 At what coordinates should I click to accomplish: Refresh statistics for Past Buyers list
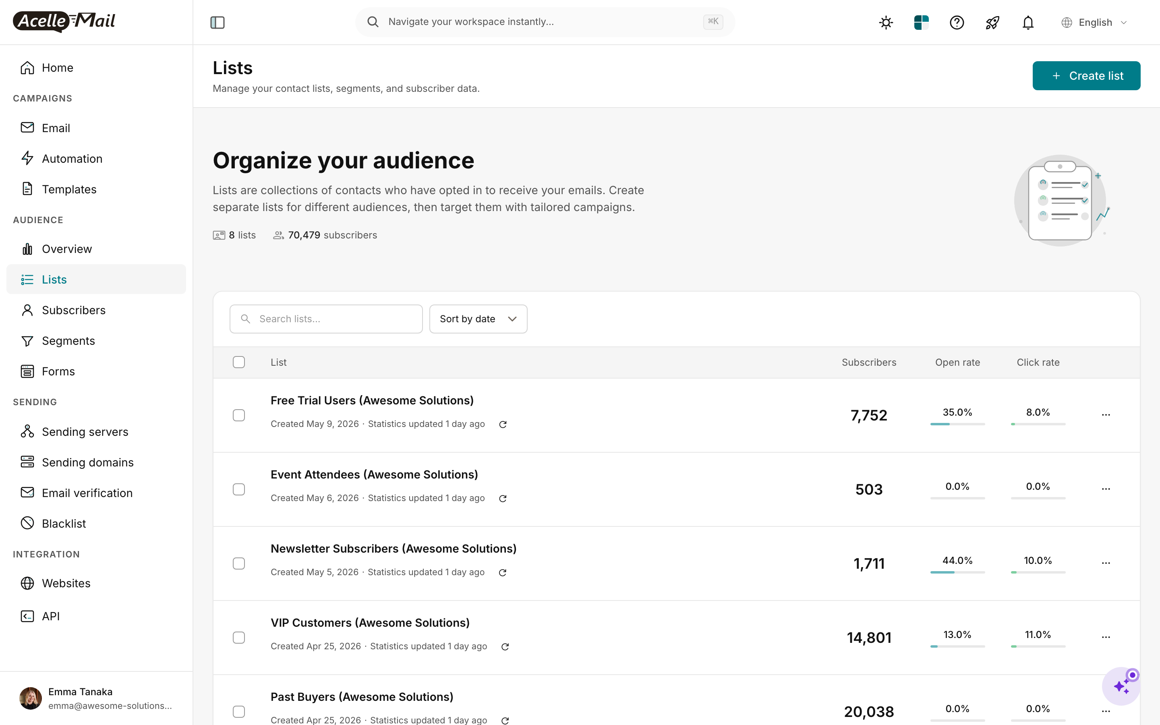click(x=505, y=721)
